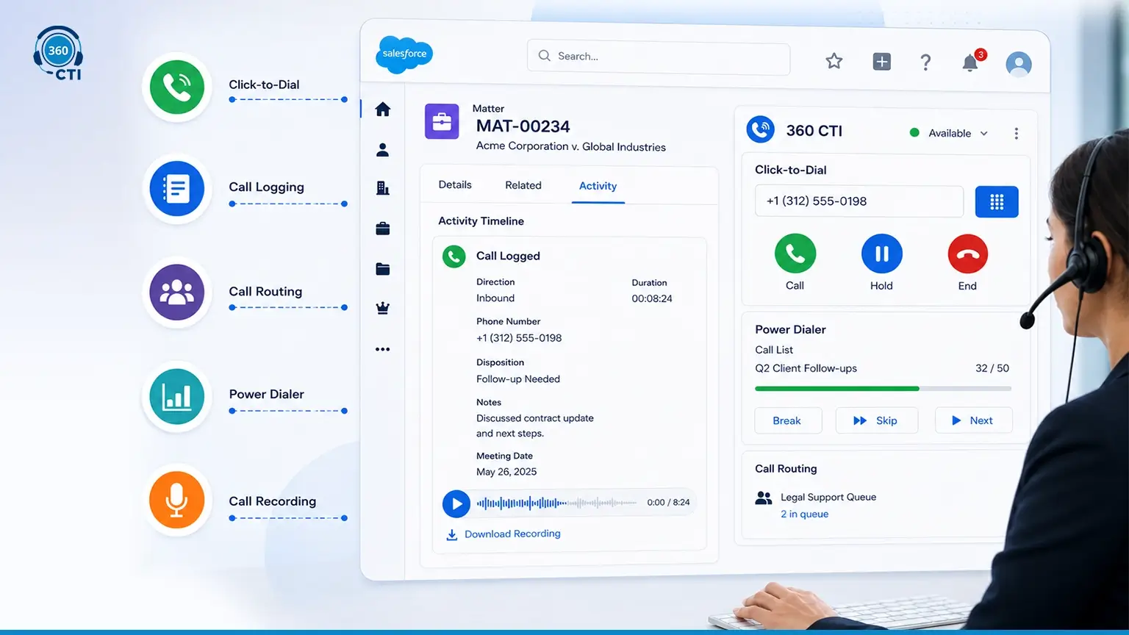This screenshot has height=635, width=1129.
Task: Play the call recording
Action: coord(456,504)
